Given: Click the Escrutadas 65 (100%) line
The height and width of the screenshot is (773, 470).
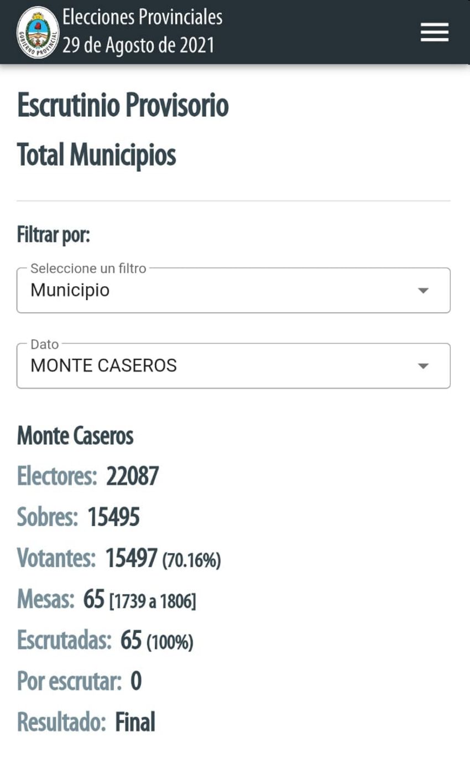Looking at the screenshot, I should [x=105, y=640].
